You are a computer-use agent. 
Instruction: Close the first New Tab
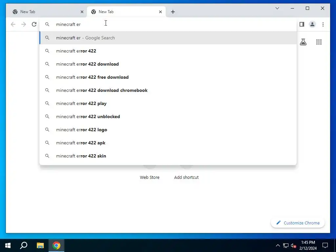pos(82,12)
